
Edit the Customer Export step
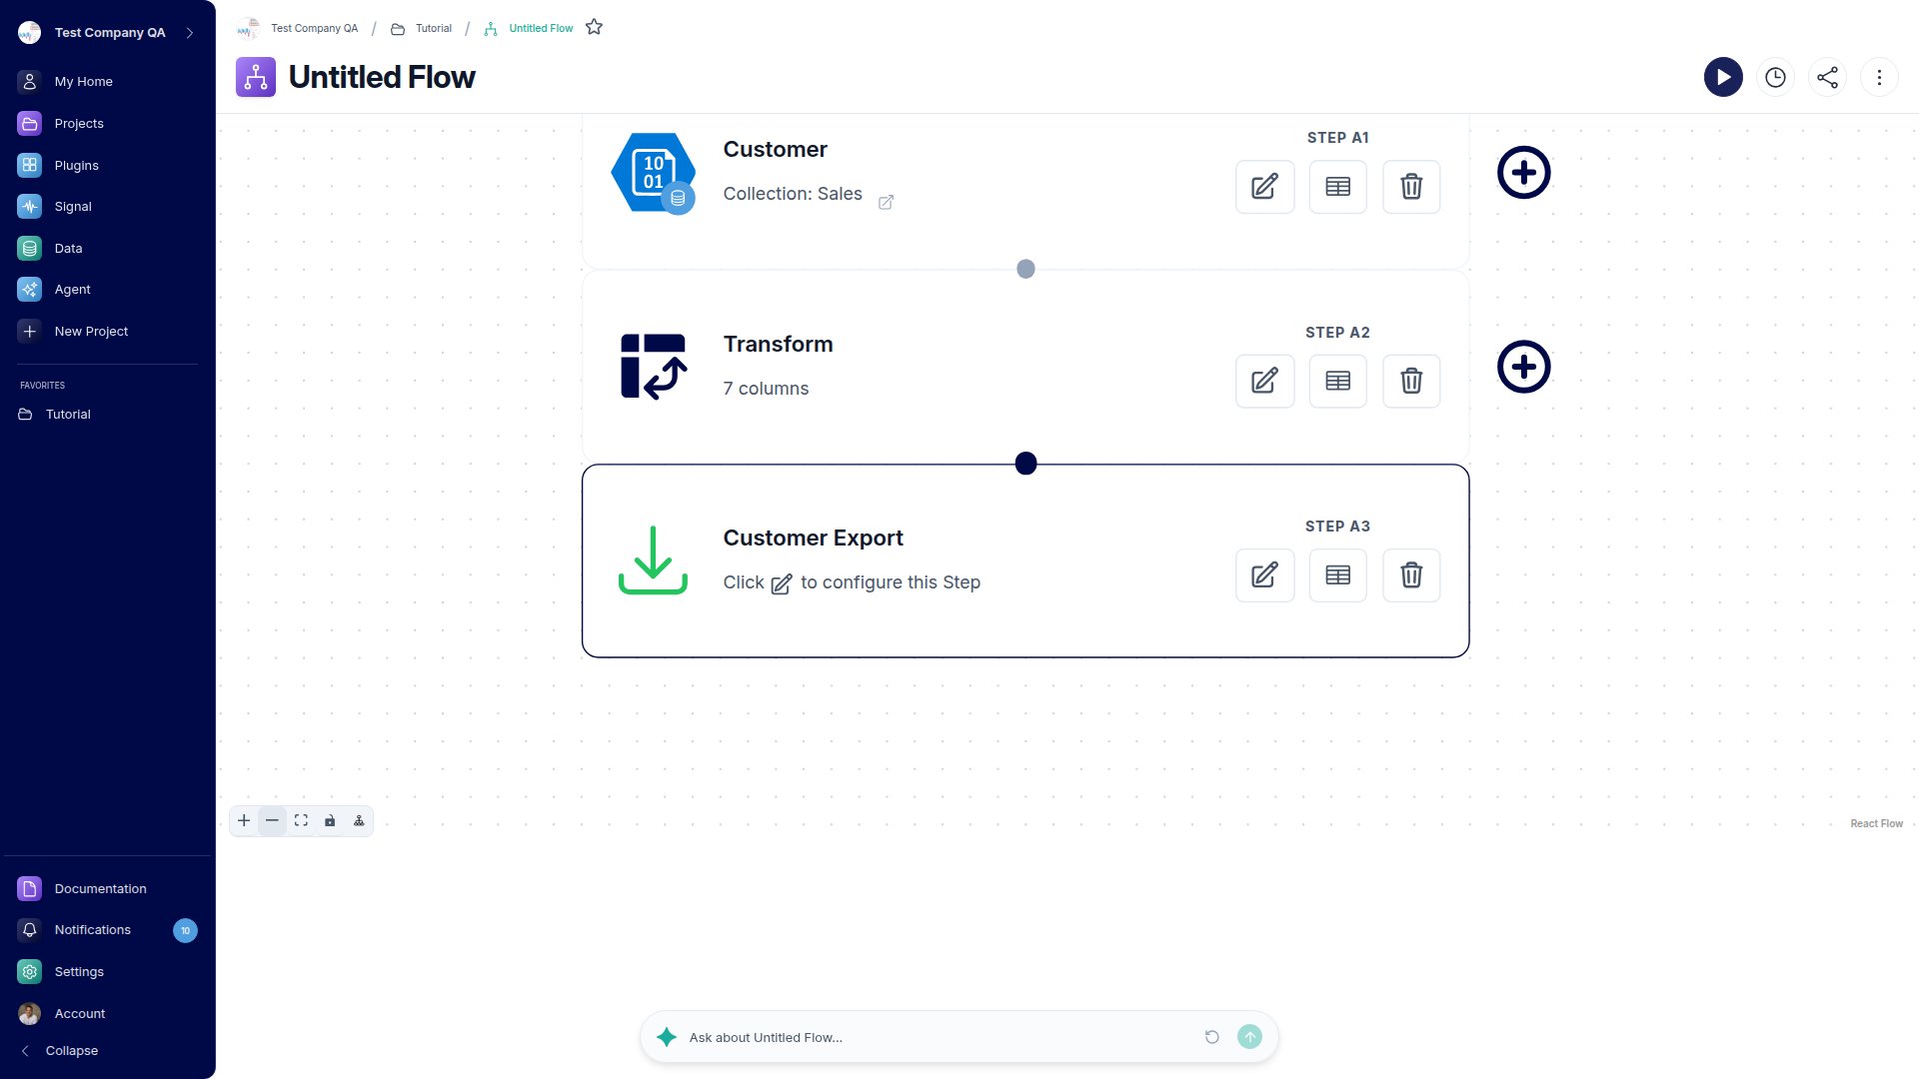click(1264, 575)
